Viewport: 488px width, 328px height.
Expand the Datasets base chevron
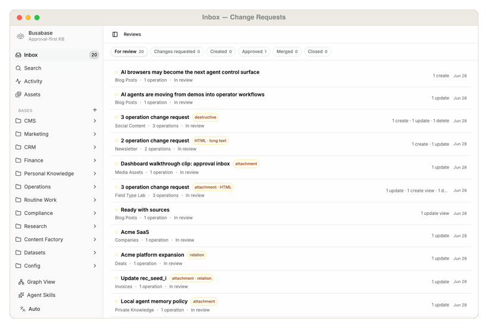click(x=95, y=252)
